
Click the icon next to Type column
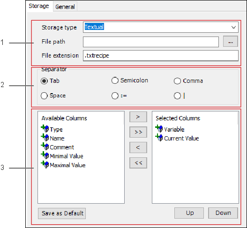tap(45, 129)
